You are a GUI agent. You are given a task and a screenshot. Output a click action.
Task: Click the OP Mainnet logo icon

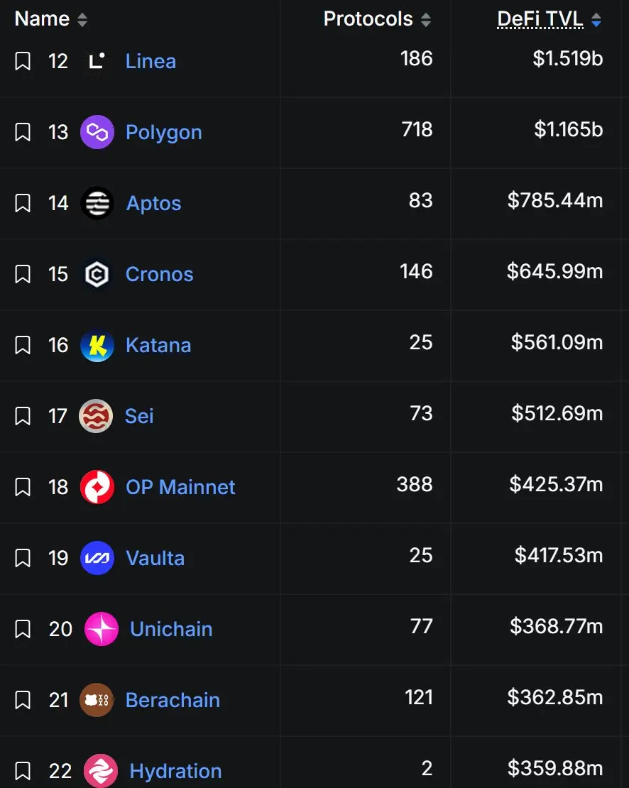[97, 487]
